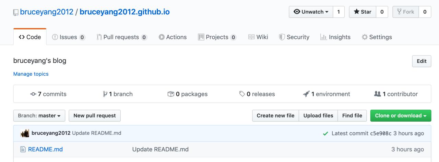Star this repository
Viewport: 439px width, 162px height.
(x=362, y=12)
